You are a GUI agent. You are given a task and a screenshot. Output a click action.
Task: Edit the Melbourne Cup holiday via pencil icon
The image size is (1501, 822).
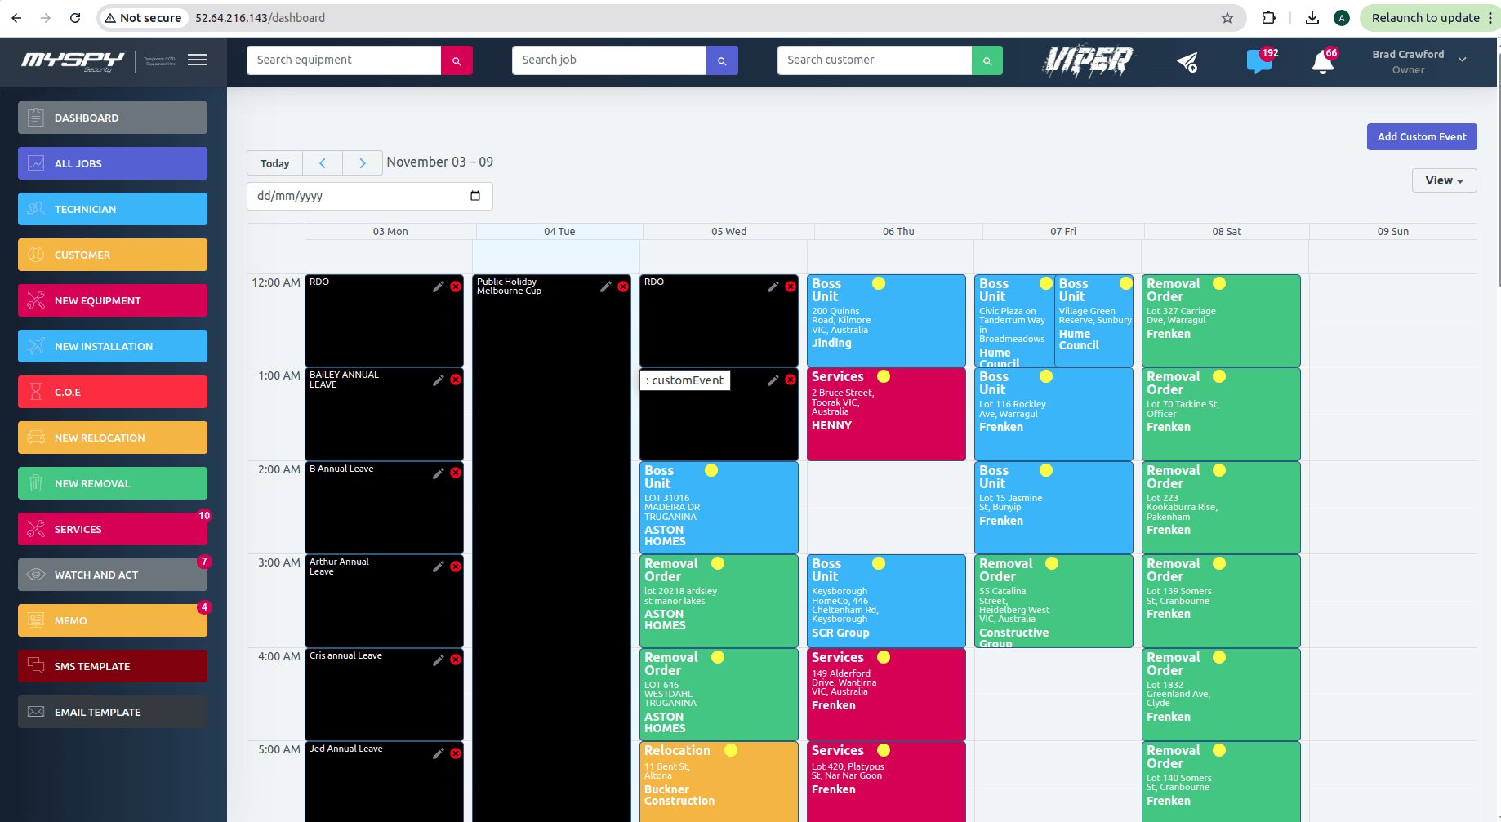tap(605, 287)
